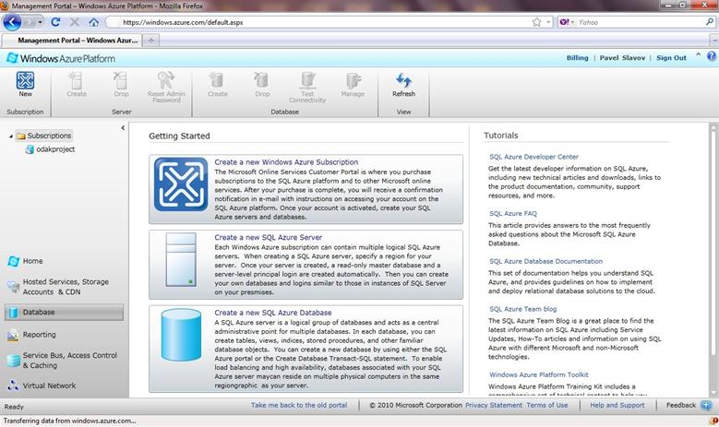Open SQL Azure Database Documentation link
The image size is (719, 427).
545,261
